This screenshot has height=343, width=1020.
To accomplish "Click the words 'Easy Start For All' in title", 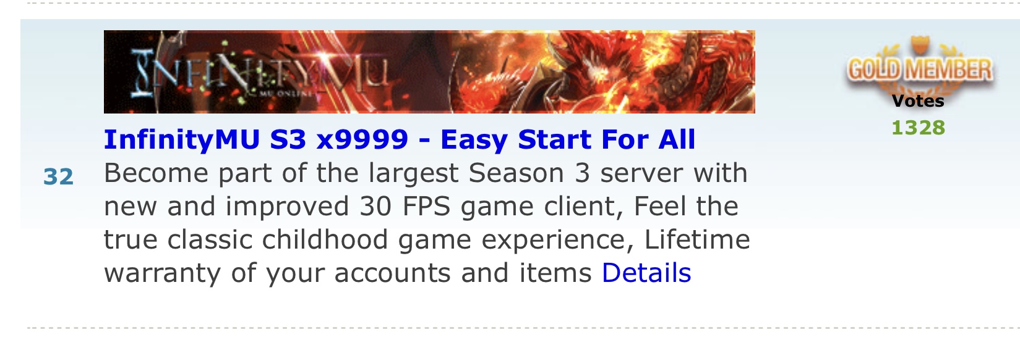I will click(568, 140).
